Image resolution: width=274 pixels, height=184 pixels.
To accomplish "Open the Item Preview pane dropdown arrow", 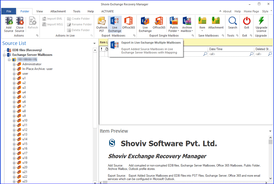I will coord(270,131).
